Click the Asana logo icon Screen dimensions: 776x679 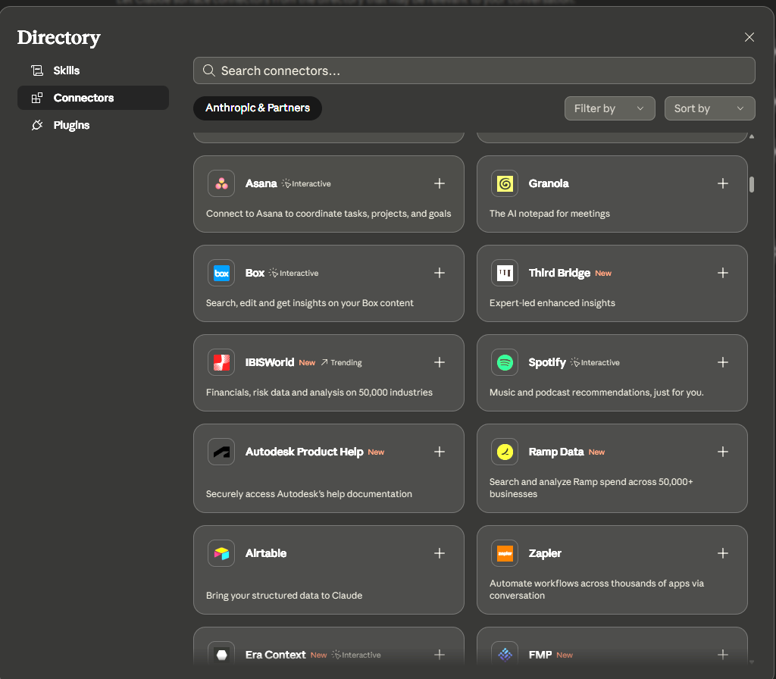pyautogui.click(x=221, y=183)
